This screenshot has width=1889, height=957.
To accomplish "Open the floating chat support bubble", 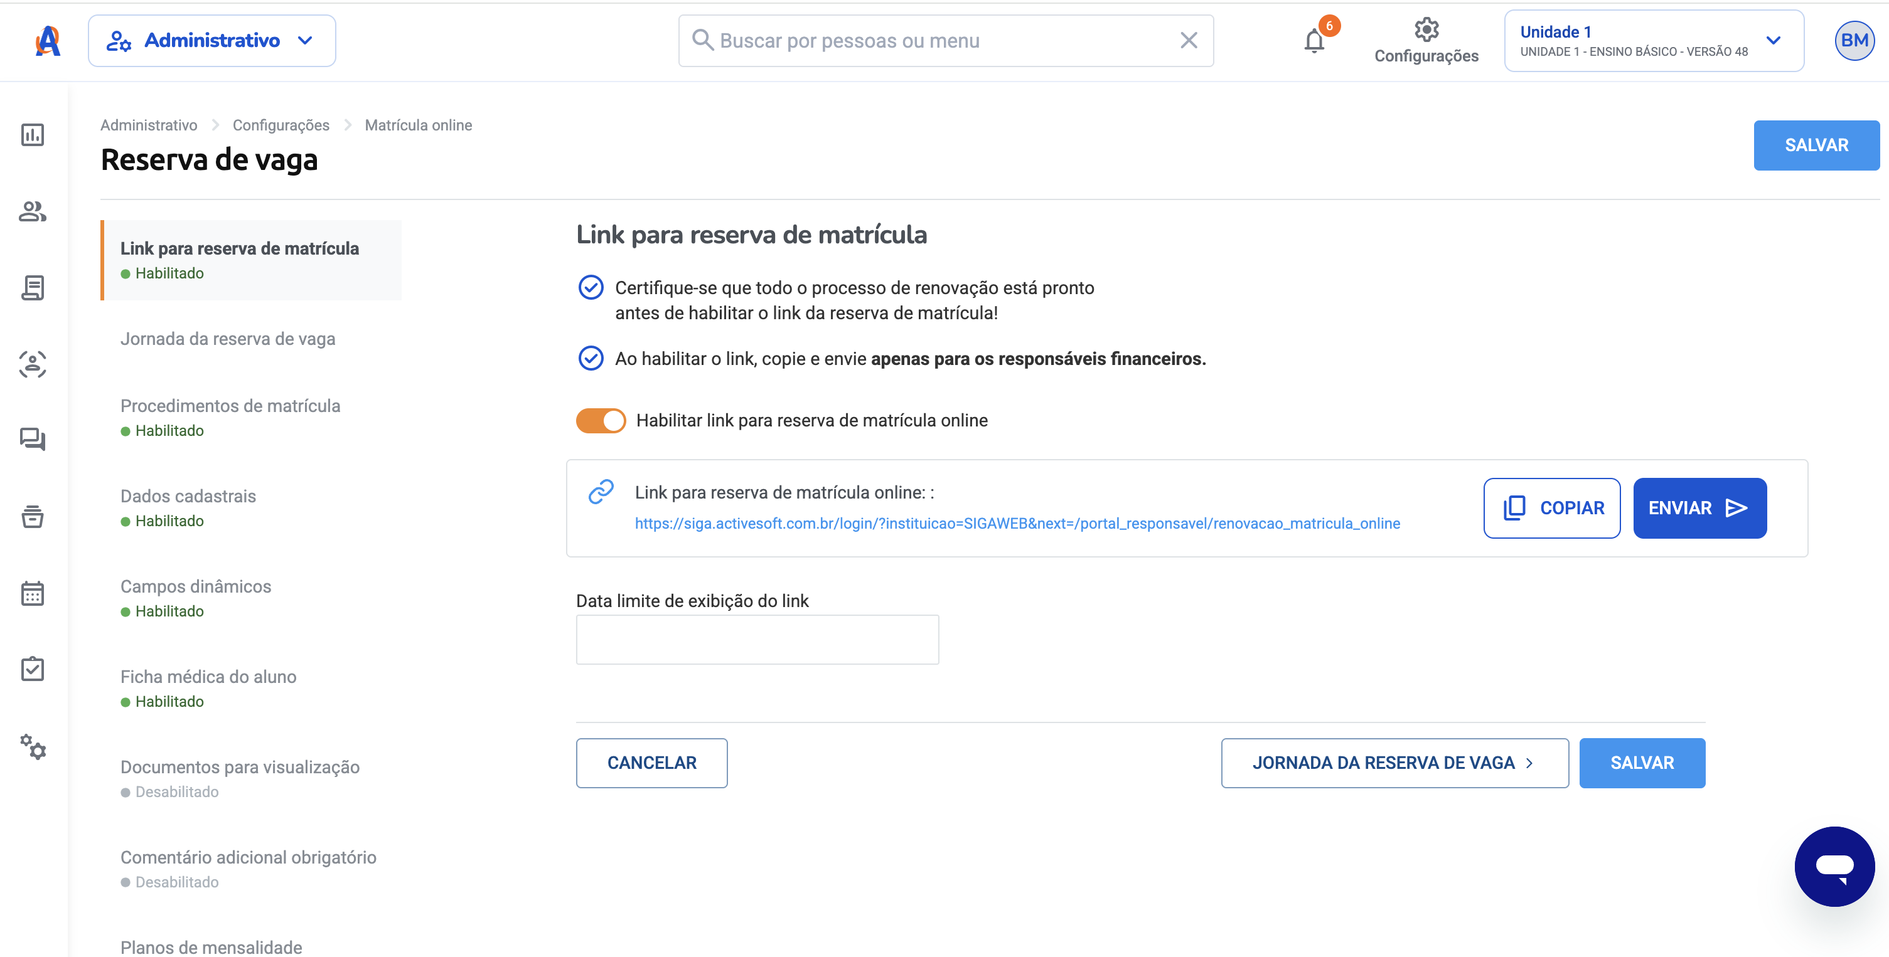I will pyautogui.click(x=1834, y=866).
